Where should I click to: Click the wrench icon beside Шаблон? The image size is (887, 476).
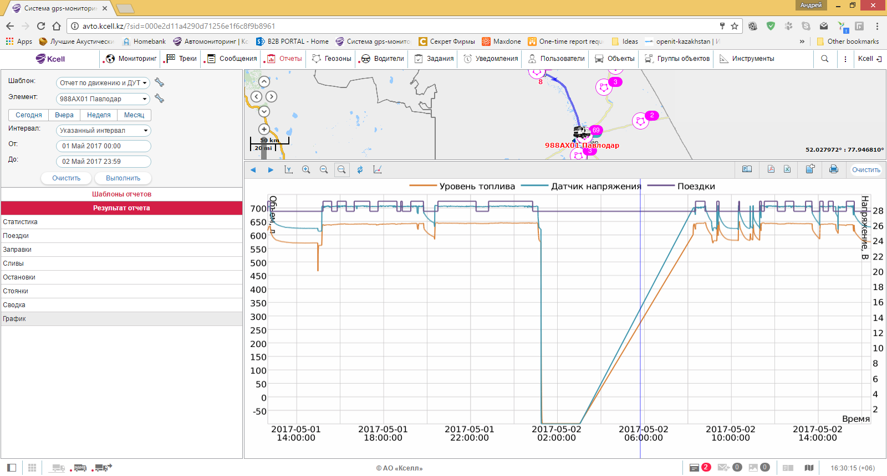click(x=160, y=82)
